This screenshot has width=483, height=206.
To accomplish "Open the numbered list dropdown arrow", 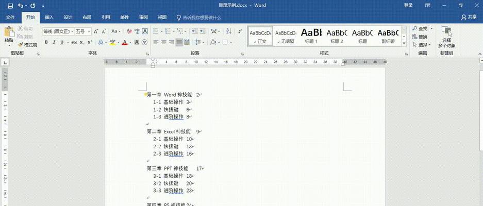I will point(174,31).
